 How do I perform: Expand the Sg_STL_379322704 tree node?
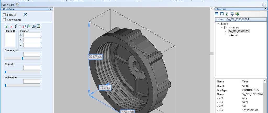click(225, 32)
